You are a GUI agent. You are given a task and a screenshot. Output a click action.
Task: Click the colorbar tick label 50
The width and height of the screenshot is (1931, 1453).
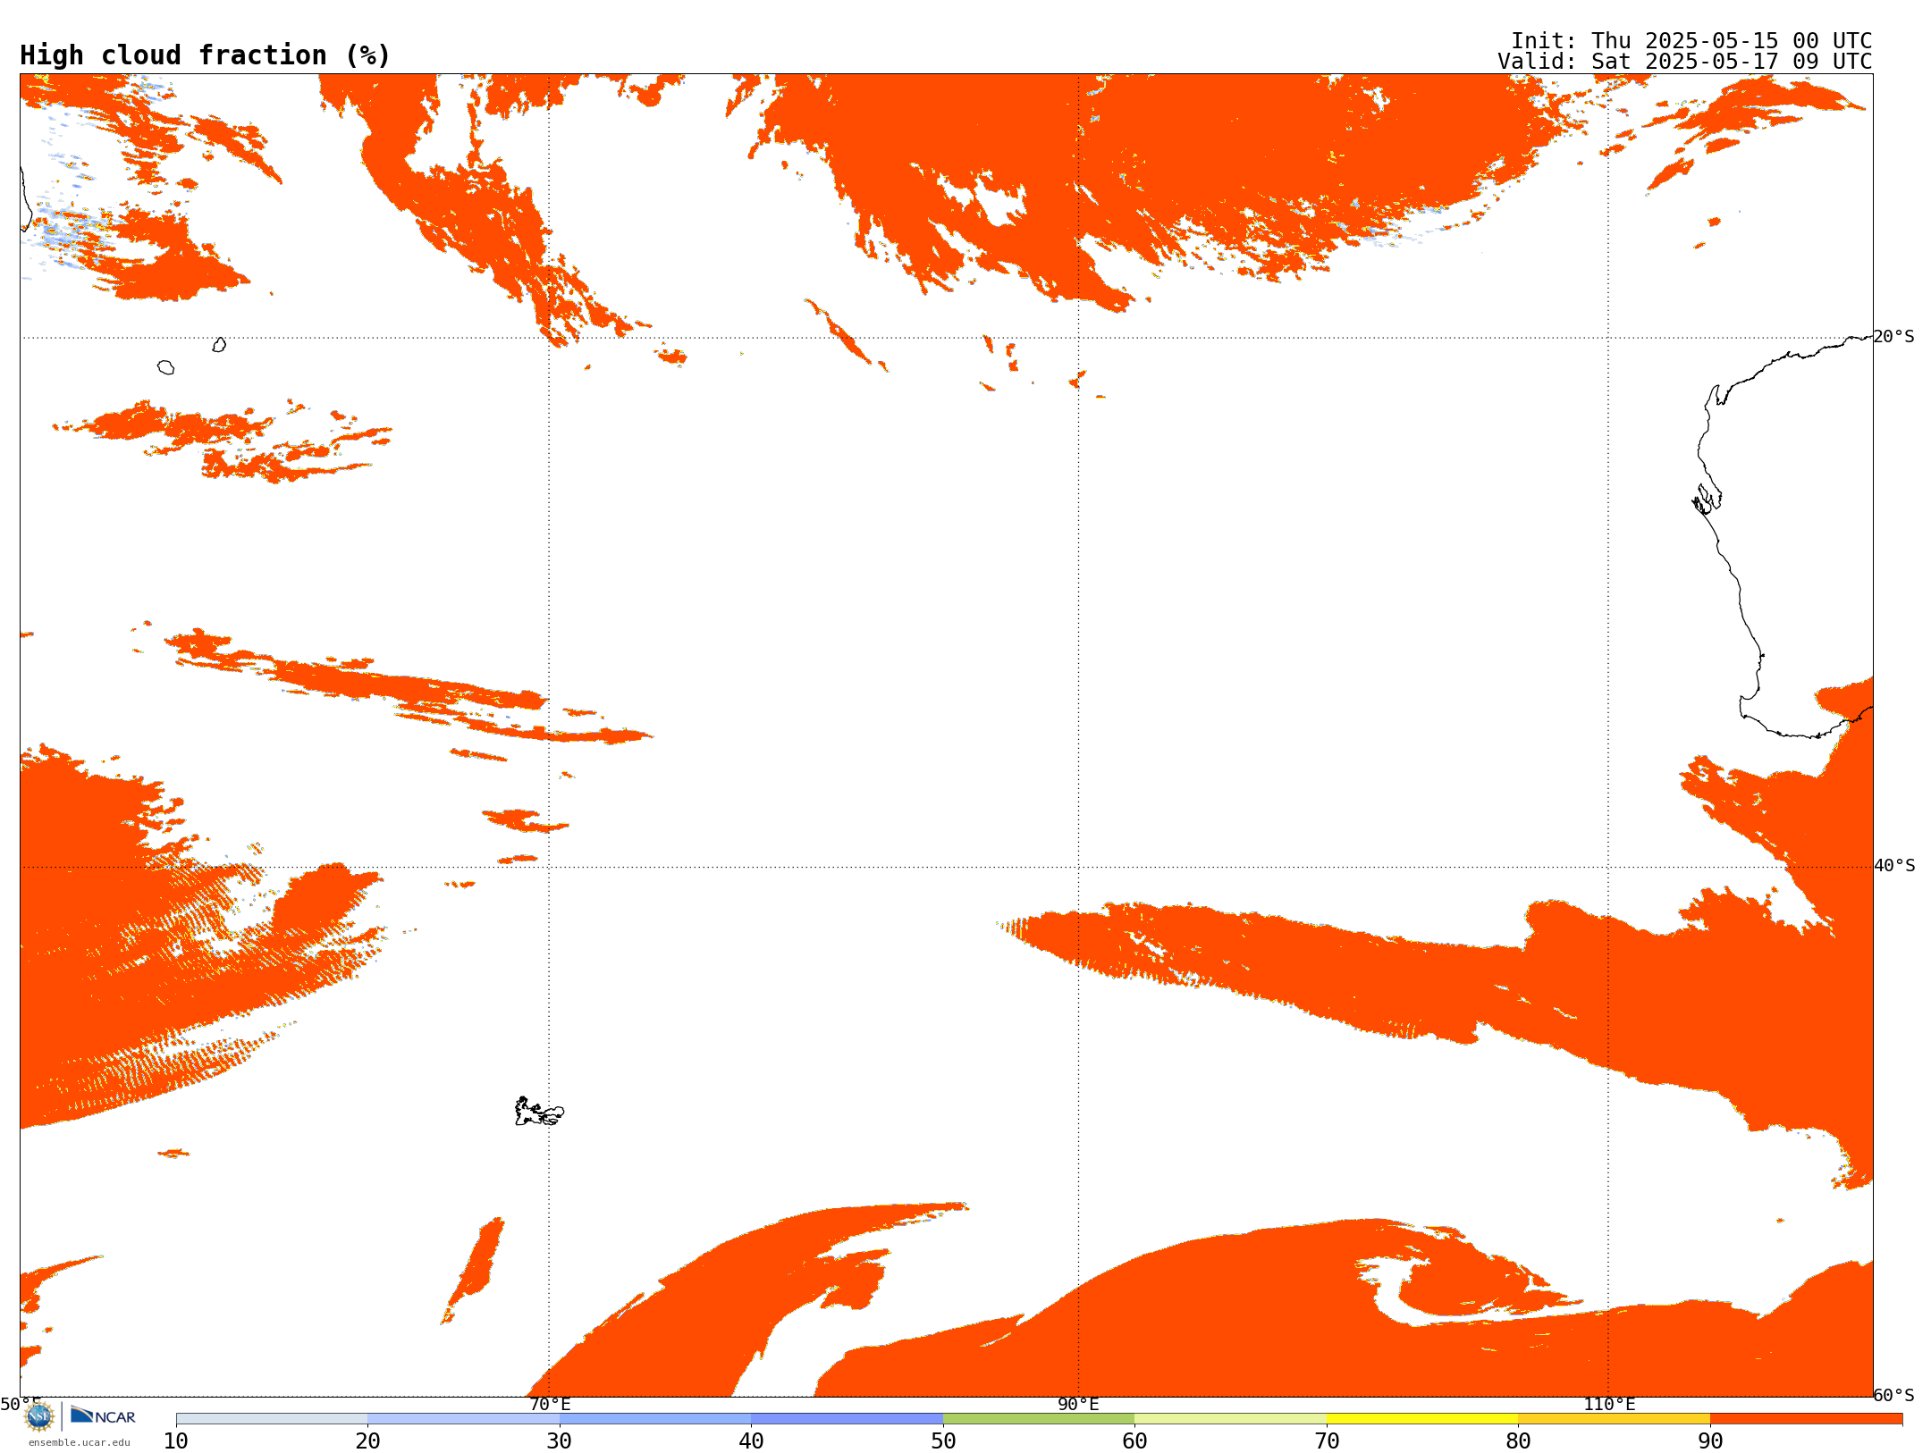click(943, 1441)
